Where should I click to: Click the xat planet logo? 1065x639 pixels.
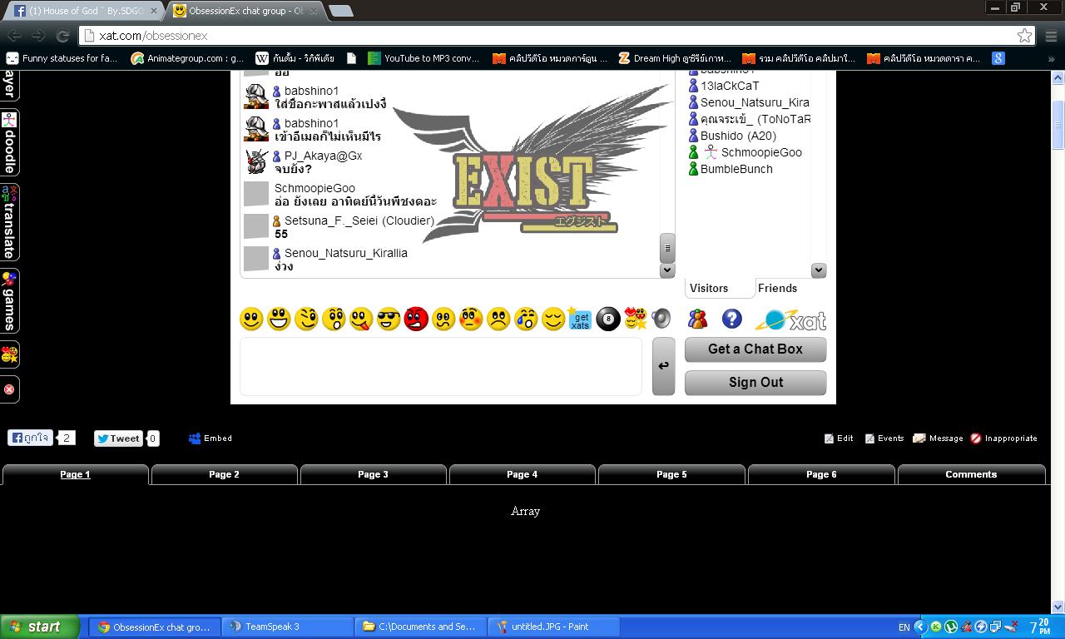pyautogui.click(x=790, y=320)
